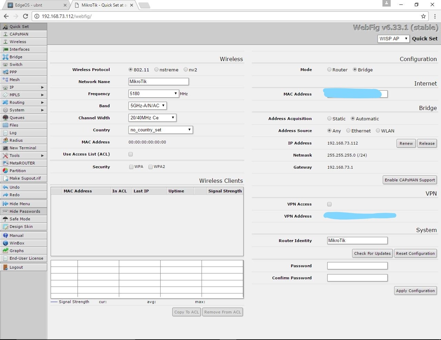Image resolution: width=441 pixels, height=340 pixels.
Task: Click the Wireless menu icon
Action: tap(5, 42)
